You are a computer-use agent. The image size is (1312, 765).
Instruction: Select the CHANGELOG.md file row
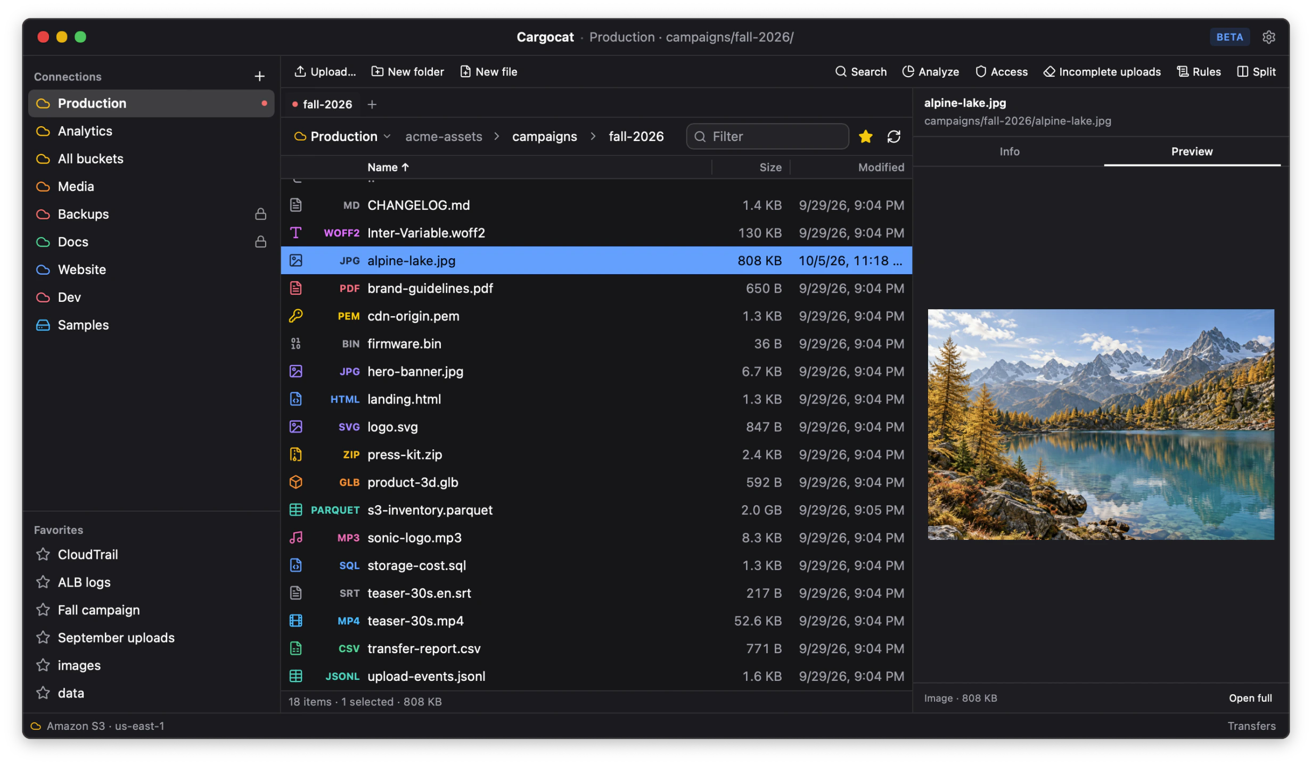596,205
